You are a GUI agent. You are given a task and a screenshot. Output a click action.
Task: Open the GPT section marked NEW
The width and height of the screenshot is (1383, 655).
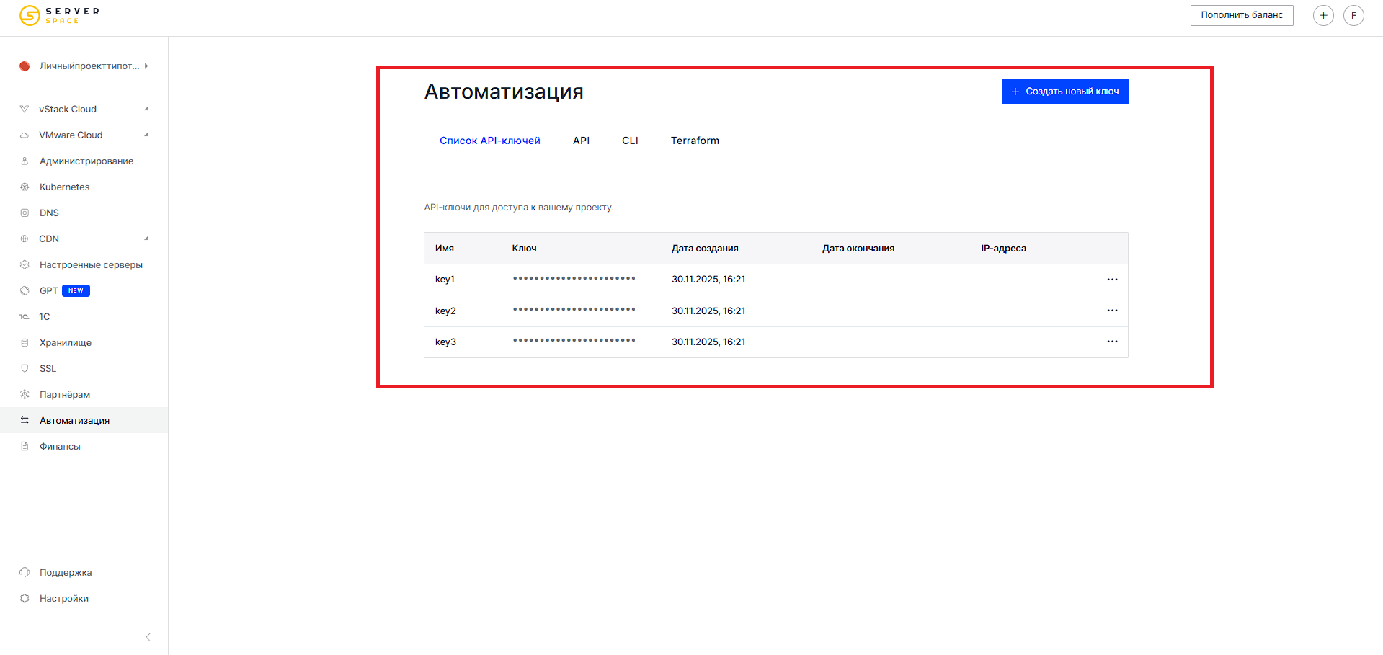[49, 290]
